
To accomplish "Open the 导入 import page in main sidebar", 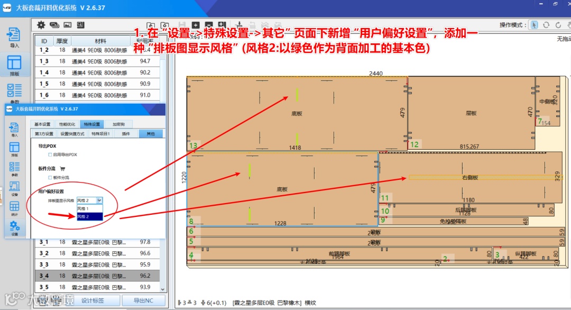I will tap(14, 38).
